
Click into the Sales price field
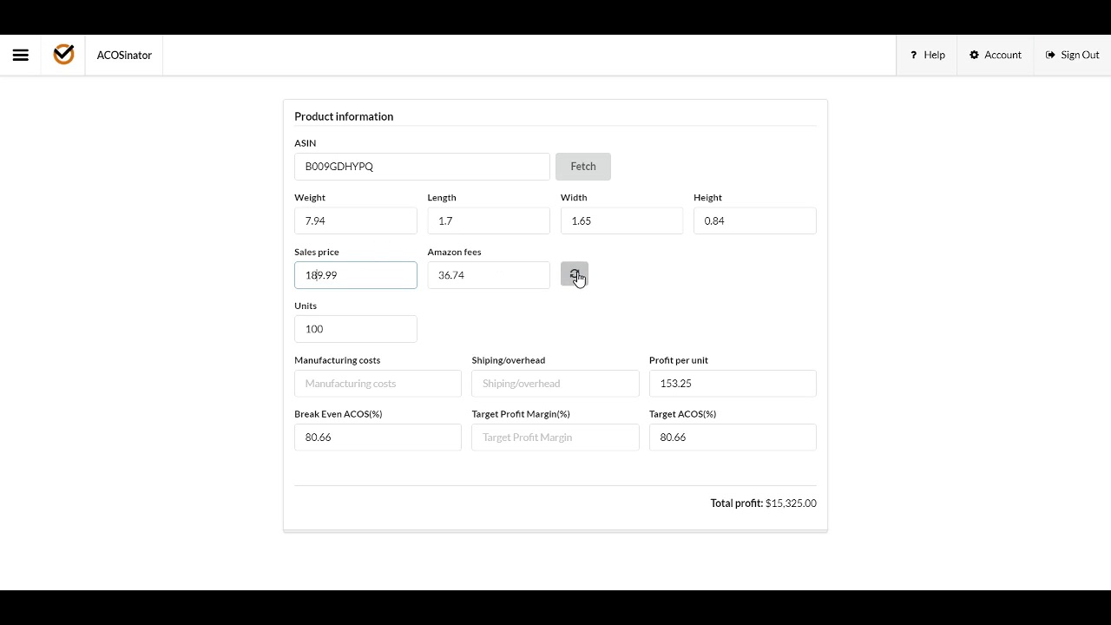click(356, 275)
